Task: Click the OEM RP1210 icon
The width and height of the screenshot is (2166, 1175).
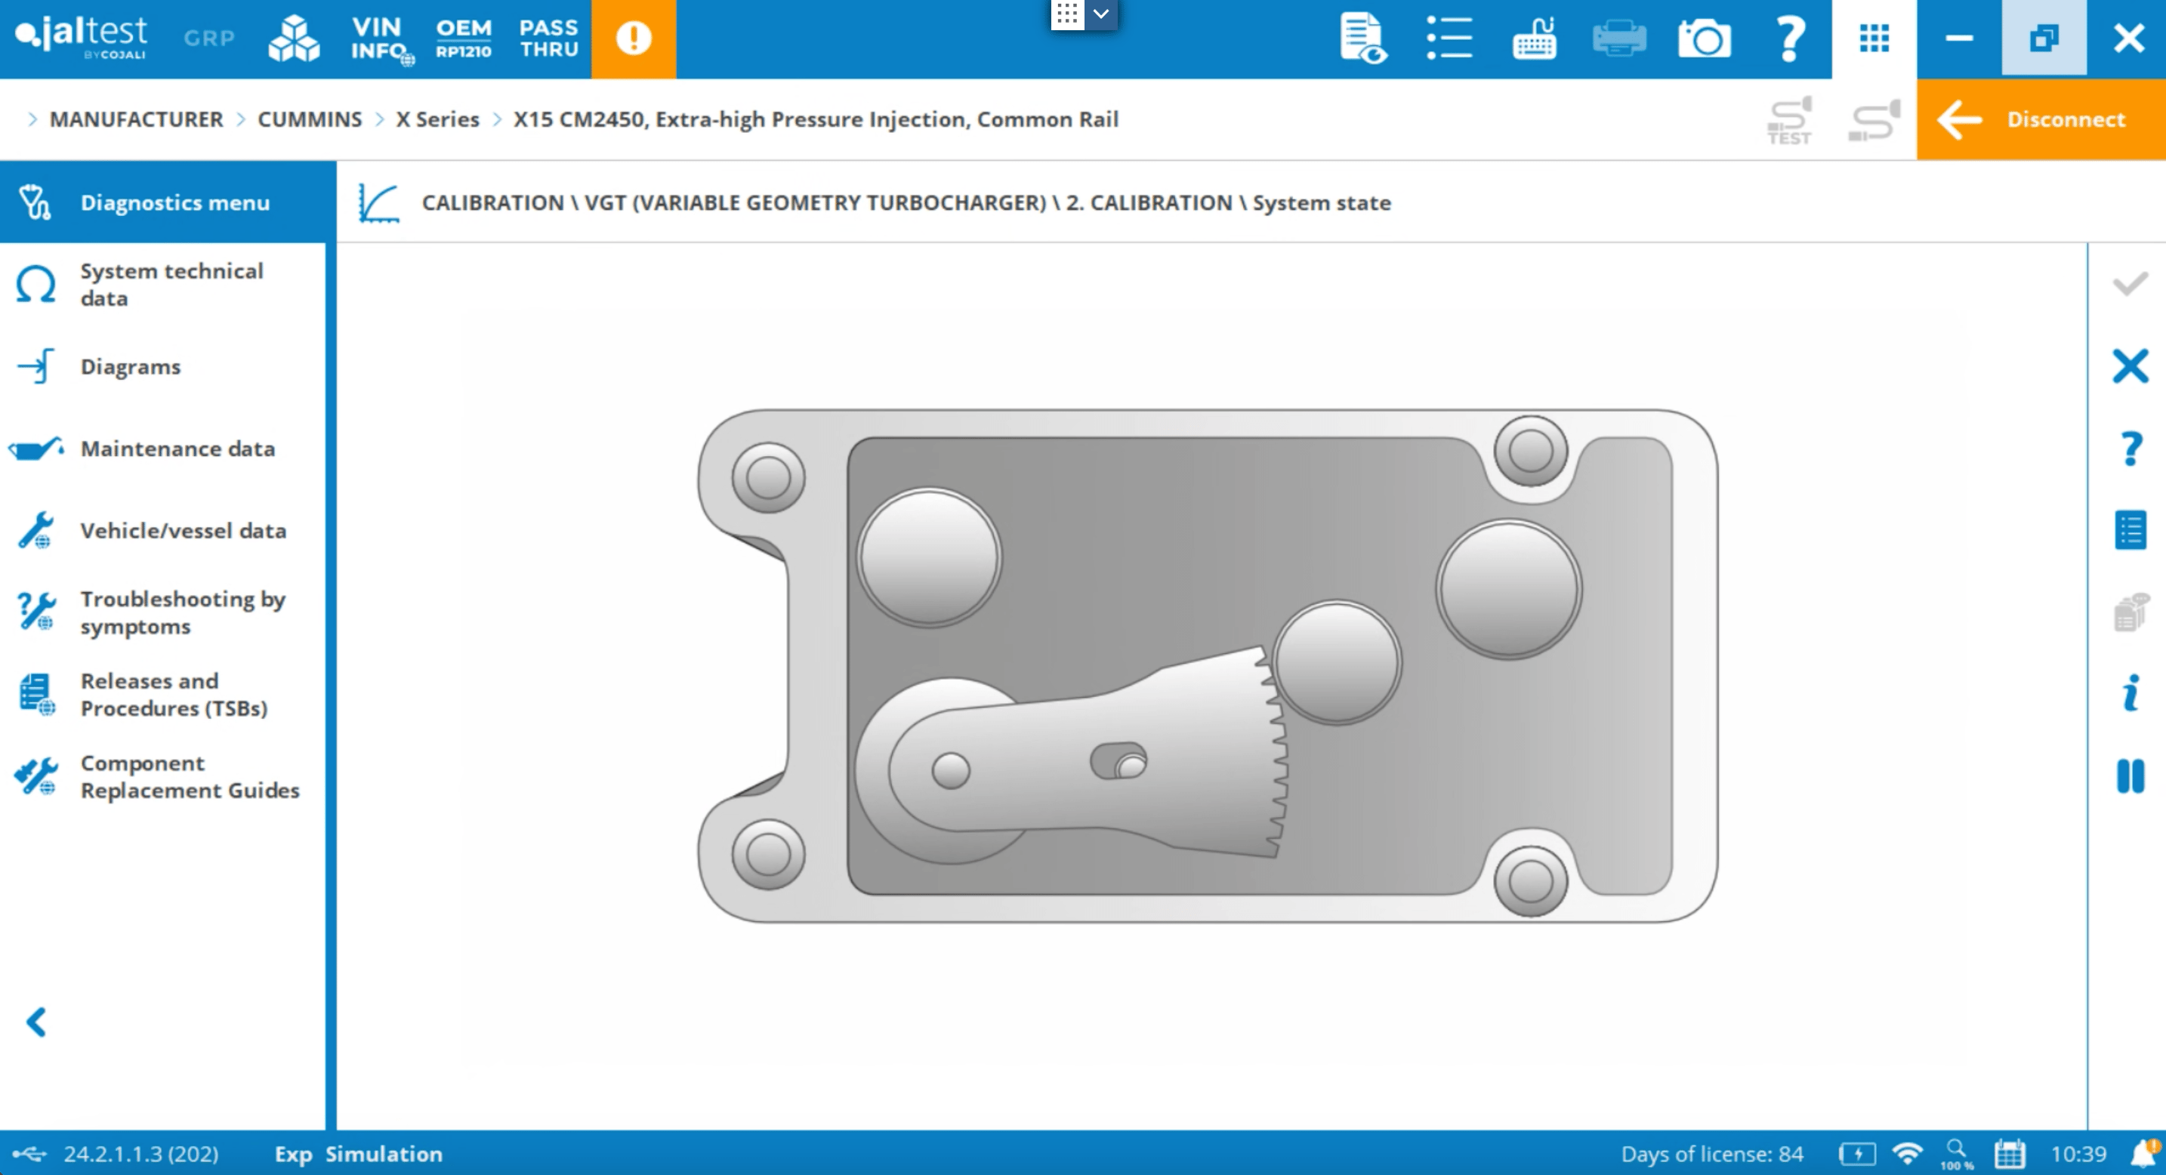Action: point(463,39)
